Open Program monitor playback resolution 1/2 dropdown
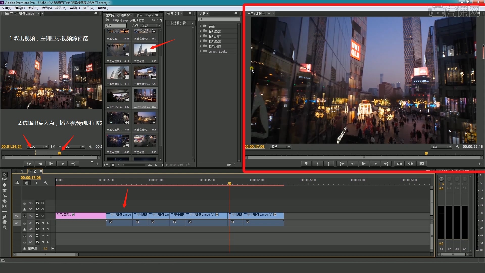This screenshot has width=485, height=273. [442, 147]
